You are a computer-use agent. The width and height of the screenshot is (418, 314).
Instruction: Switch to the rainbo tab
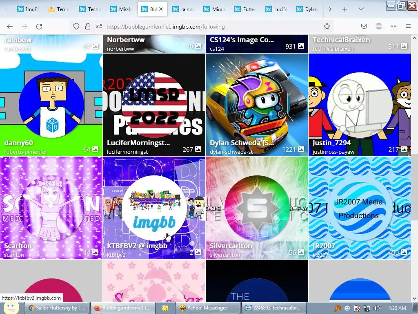(x=183, y=9)
